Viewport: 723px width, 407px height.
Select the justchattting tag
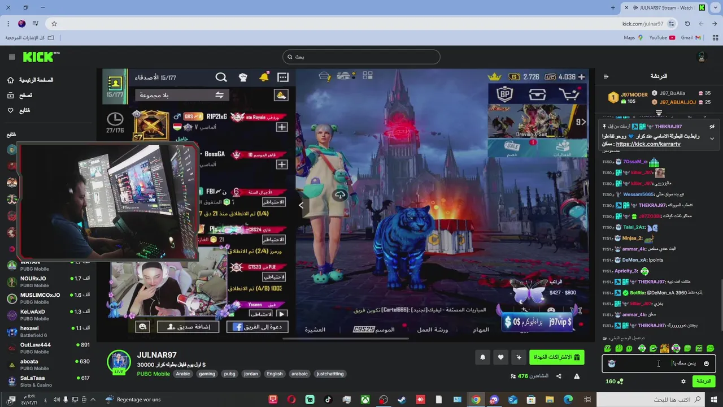pyautogui.click(x=330, y=374)
